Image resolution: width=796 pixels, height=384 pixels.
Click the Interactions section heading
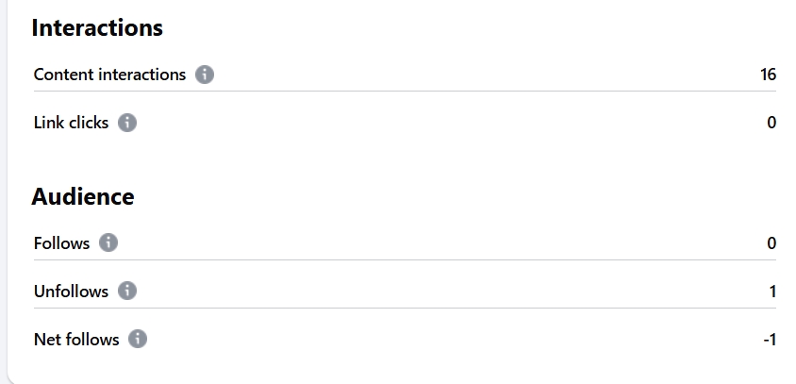pos(97,27)
